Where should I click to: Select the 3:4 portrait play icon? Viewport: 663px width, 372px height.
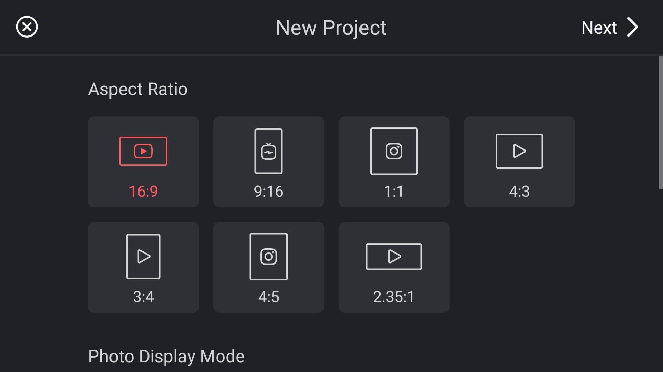tap(143, 257)
